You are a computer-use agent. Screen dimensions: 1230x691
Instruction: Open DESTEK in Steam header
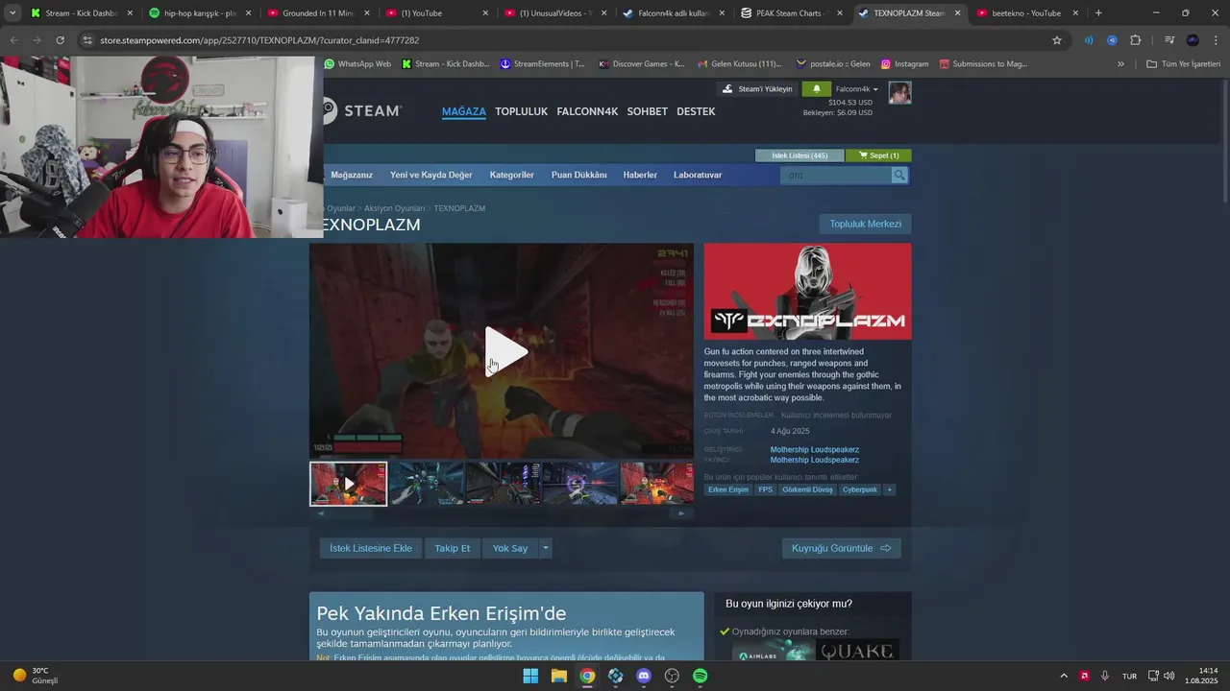coord(696,111)
